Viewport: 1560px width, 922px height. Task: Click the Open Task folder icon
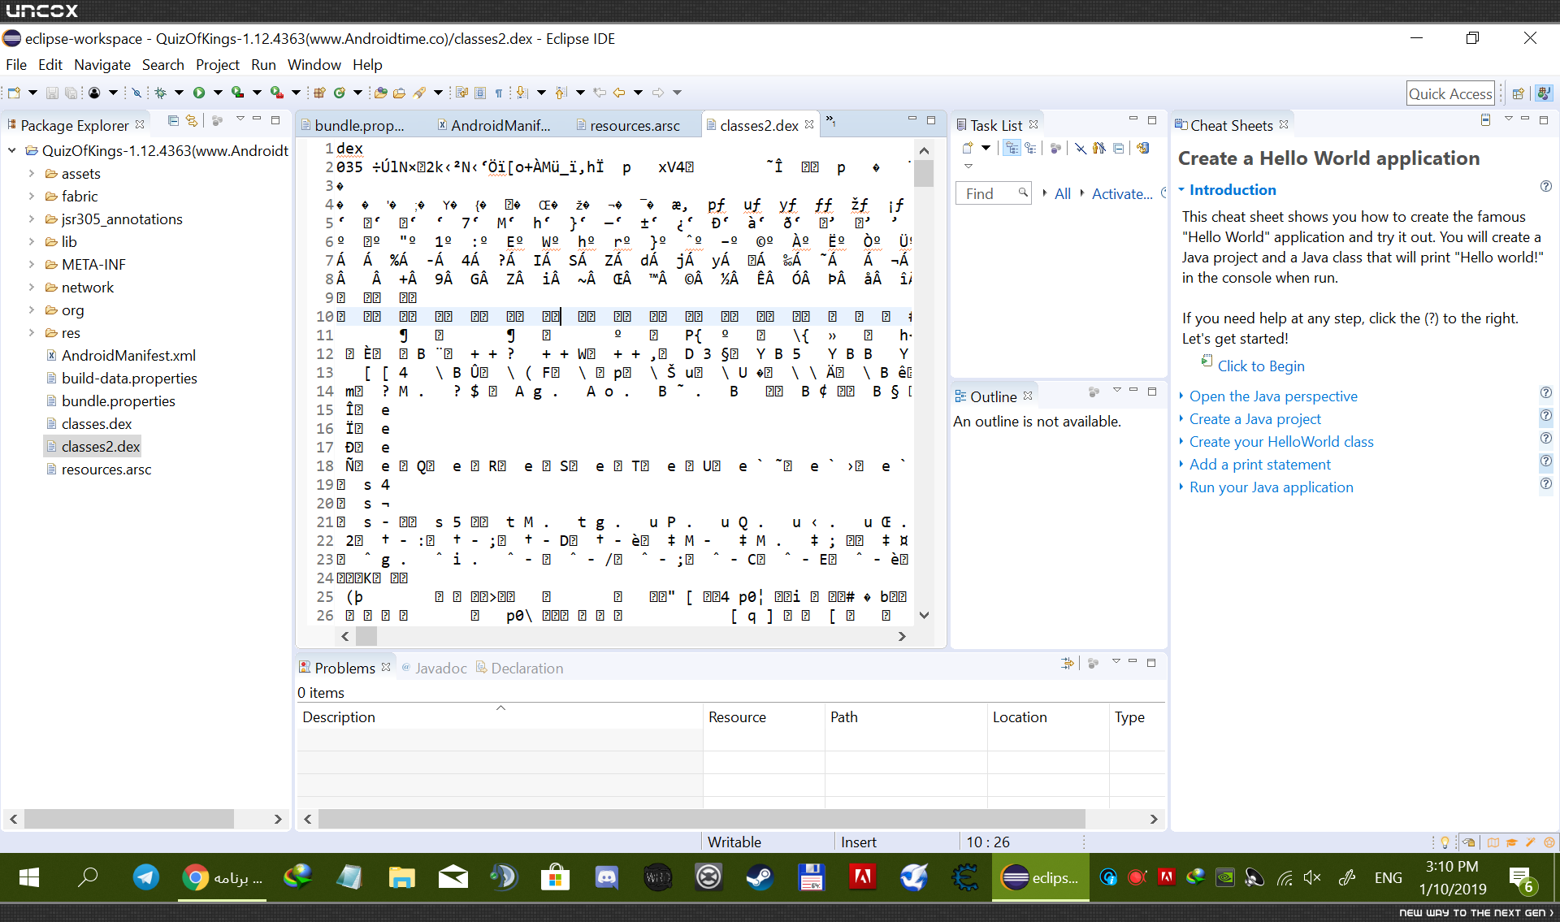coord(399,93)
